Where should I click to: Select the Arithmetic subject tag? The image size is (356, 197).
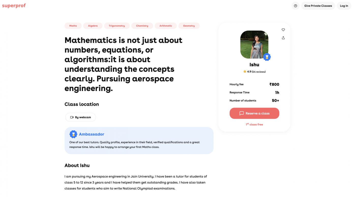click(166, 26)
